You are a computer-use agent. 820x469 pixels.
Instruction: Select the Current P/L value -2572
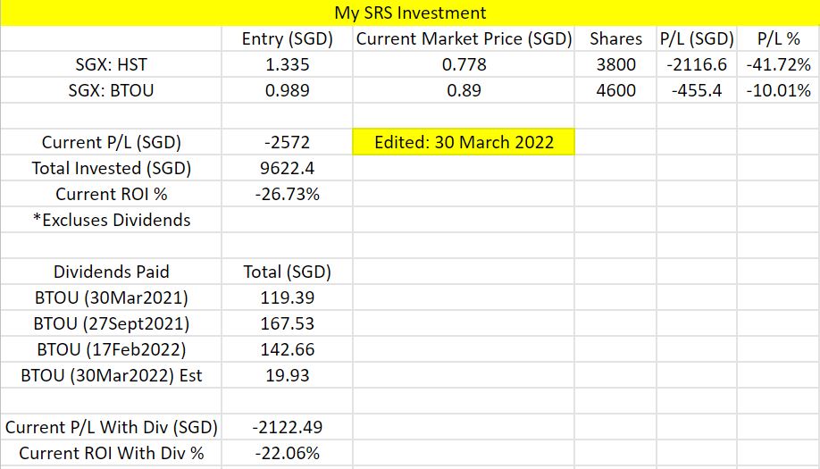pyautogui.click(x=287, y=142)
